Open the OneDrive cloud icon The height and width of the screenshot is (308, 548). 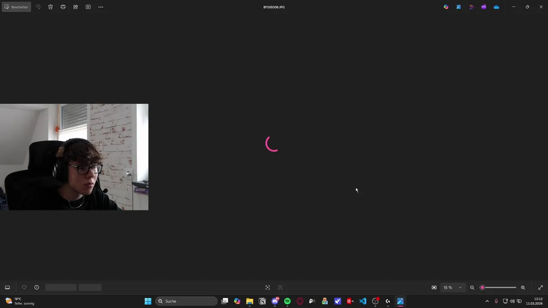click(496, 7)
